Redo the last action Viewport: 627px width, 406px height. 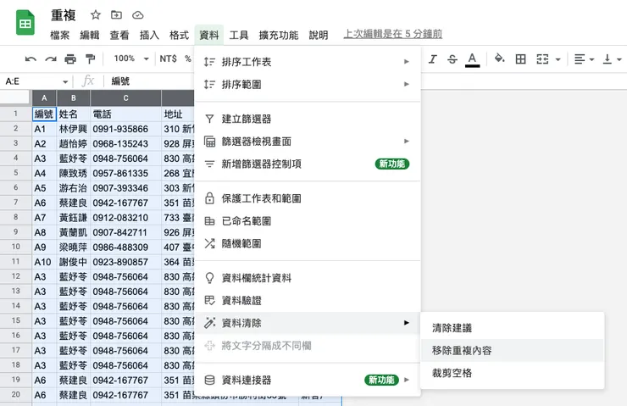click(x=50, y=59)
